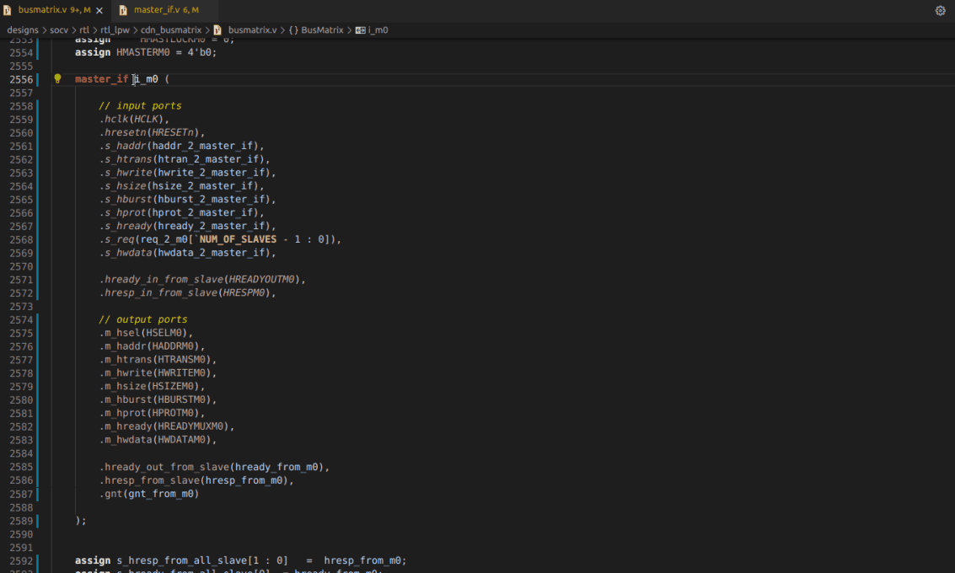
Task: Click the master_if module name in code
Action: [x=101, y=79]
